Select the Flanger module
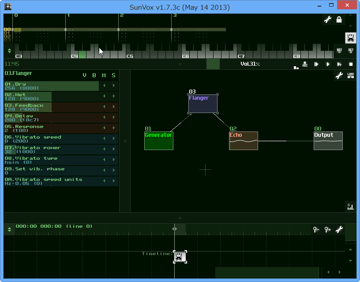 pos(203,104)
